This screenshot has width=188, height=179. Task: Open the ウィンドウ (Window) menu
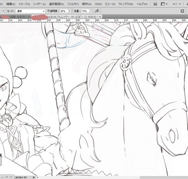coord(126,4)
